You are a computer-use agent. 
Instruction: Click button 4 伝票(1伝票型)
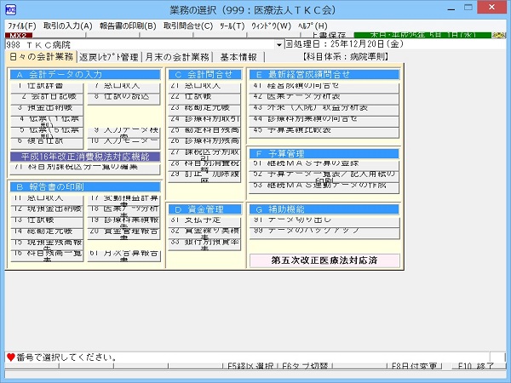[47, 121]
